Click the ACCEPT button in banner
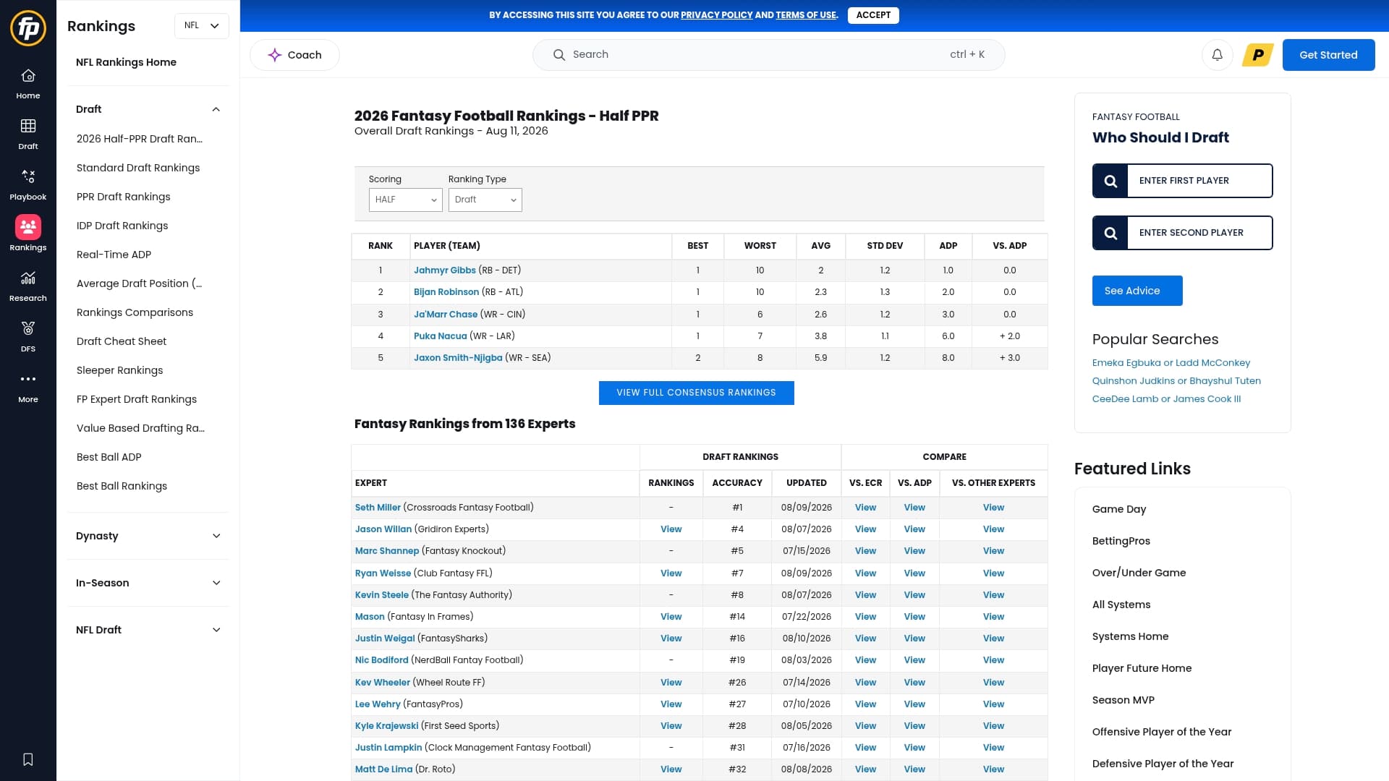The width and height of the screenshot is (1389, 781). [x=873, y=15]
